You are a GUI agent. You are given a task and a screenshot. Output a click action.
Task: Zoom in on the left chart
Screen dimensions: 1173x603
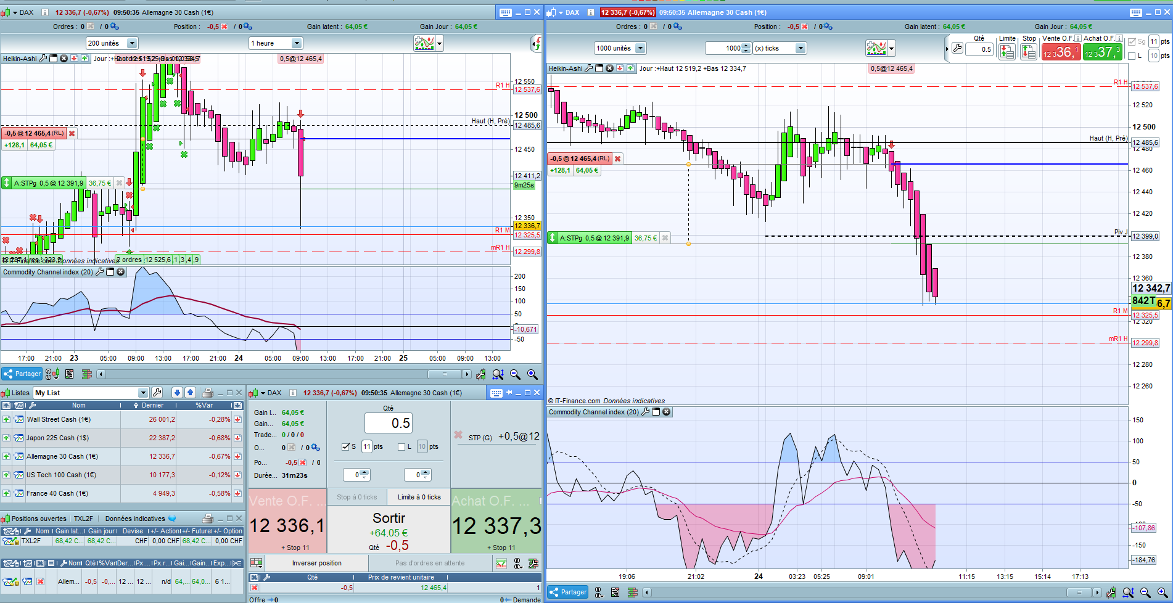coord(532,374)
